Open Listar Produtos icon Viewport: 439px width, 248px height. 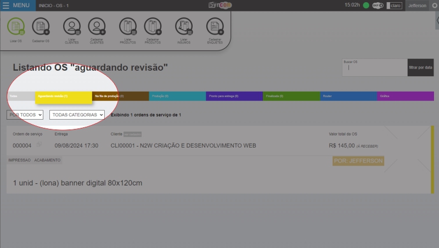(x=128, y=26)
